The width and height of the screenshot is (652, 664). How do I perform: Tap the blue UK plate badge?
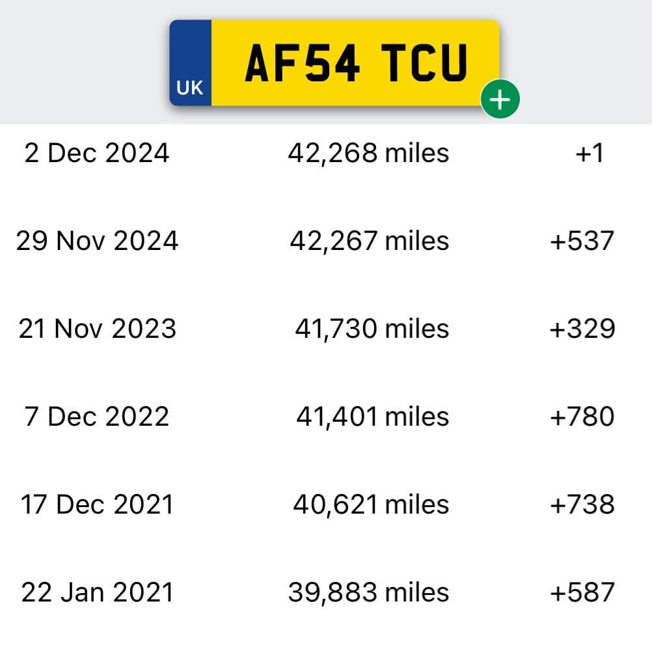190,62
